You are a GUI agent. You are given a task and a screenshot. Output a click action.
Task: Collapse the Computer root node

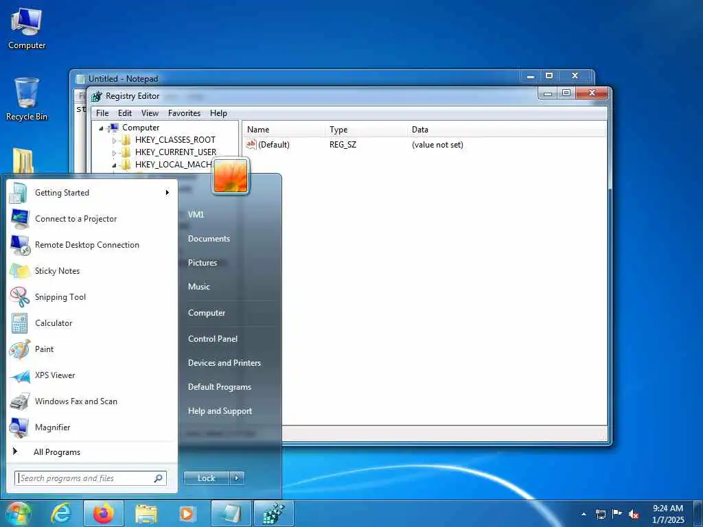point(101,128)
